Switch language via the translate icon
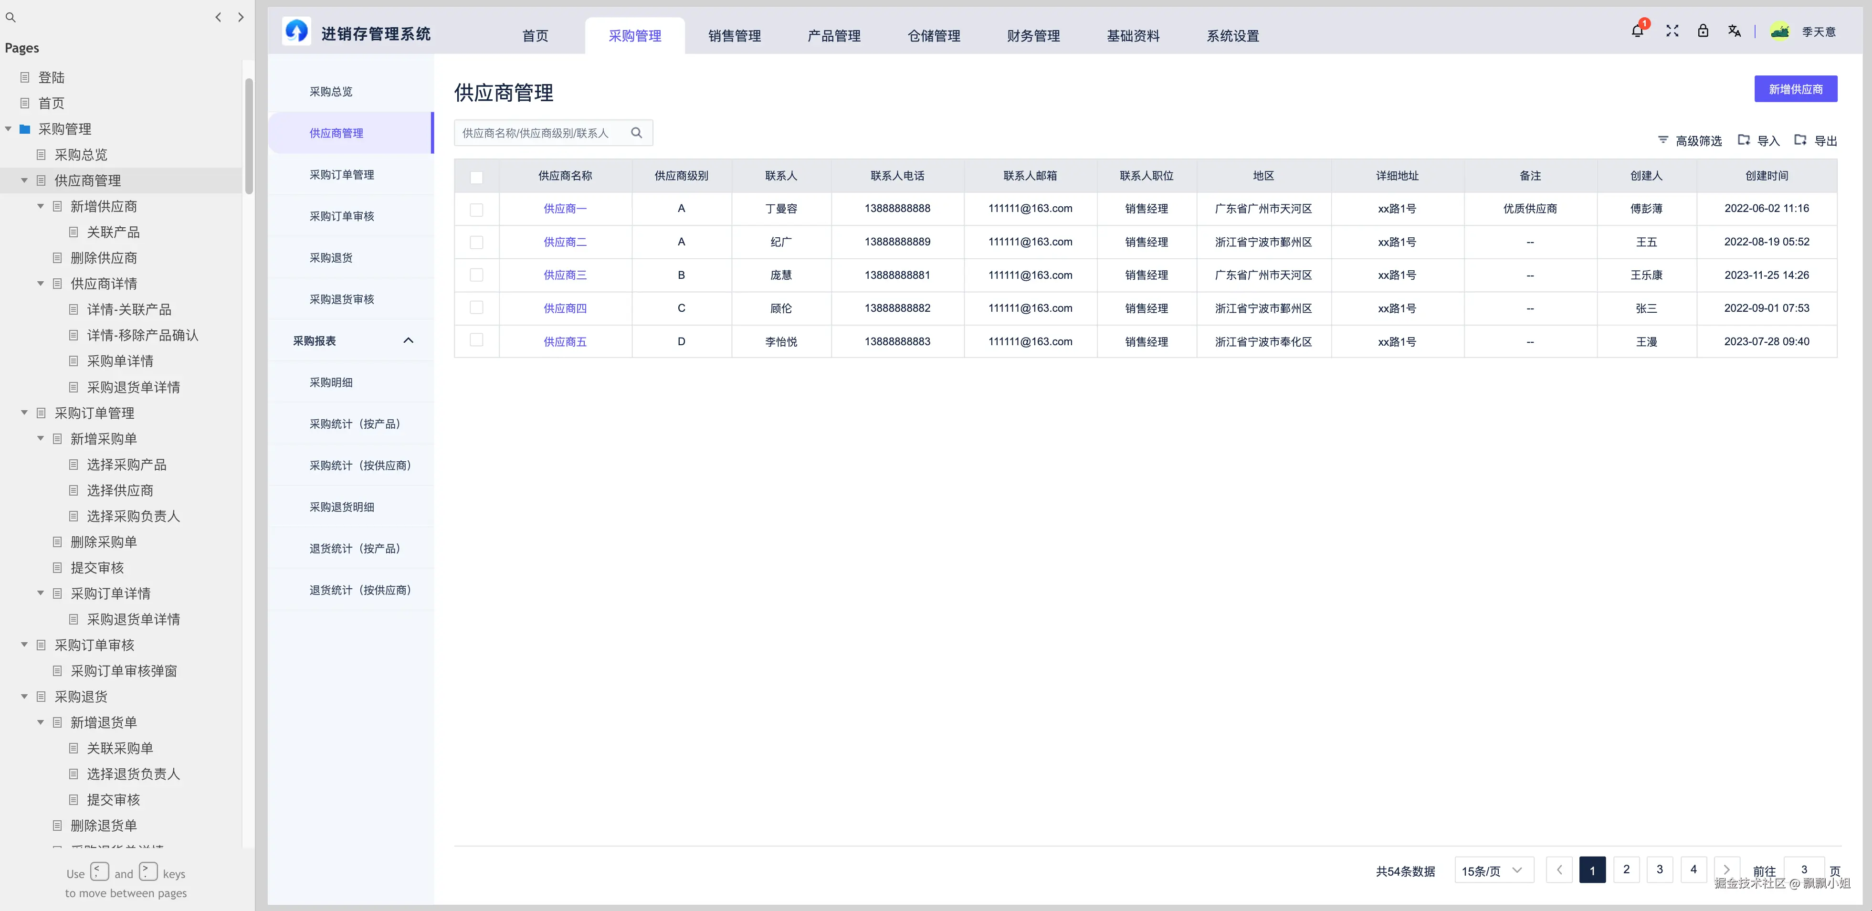 1735,31
